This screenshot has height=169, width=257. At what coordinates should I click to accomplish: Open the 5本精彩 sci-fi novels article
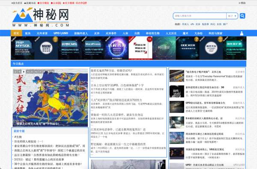(x=204, y=118)
